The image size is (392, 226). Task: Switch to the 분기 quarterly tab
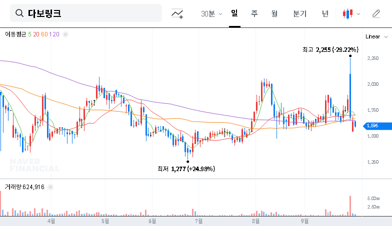coord(300,13)
